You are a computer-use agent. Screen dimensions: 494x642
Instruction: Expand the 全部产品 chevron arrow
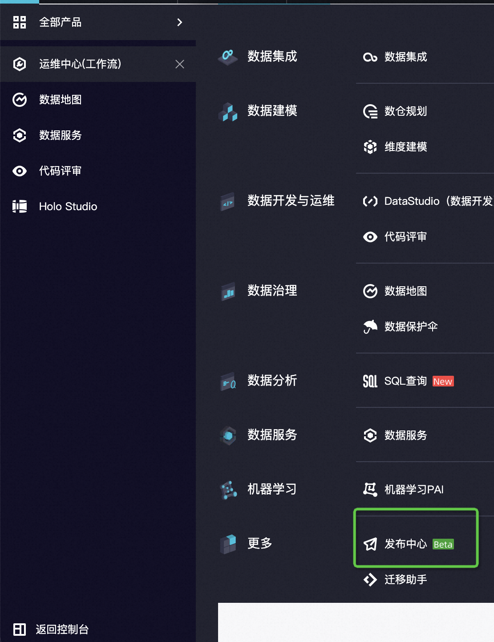tap(180, 22)
